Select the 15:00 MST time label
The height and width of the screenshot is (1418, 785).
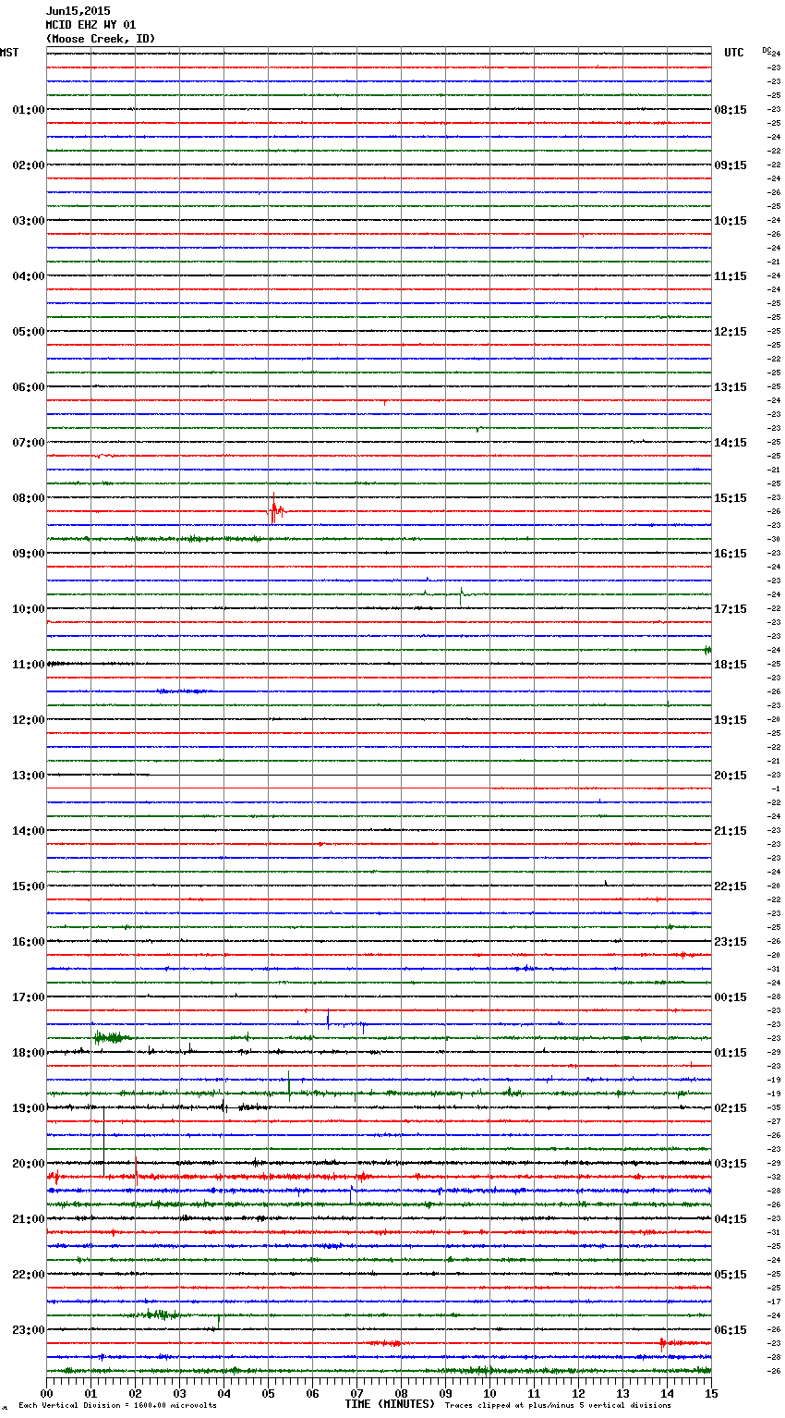point(29,886)
